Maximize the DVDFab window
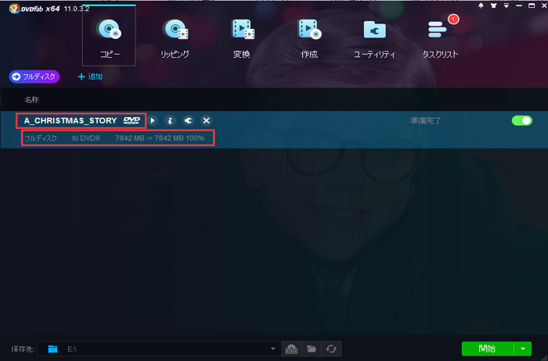 click(532, 5)
